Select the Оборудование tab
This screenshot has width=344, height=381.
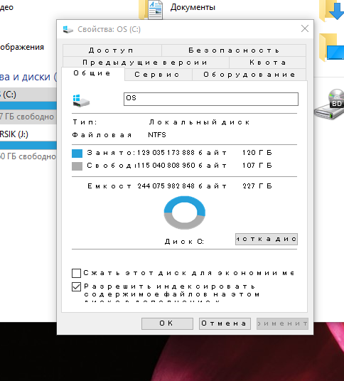click(249, 75)
